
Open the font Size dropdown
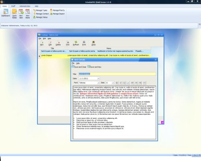113,83
